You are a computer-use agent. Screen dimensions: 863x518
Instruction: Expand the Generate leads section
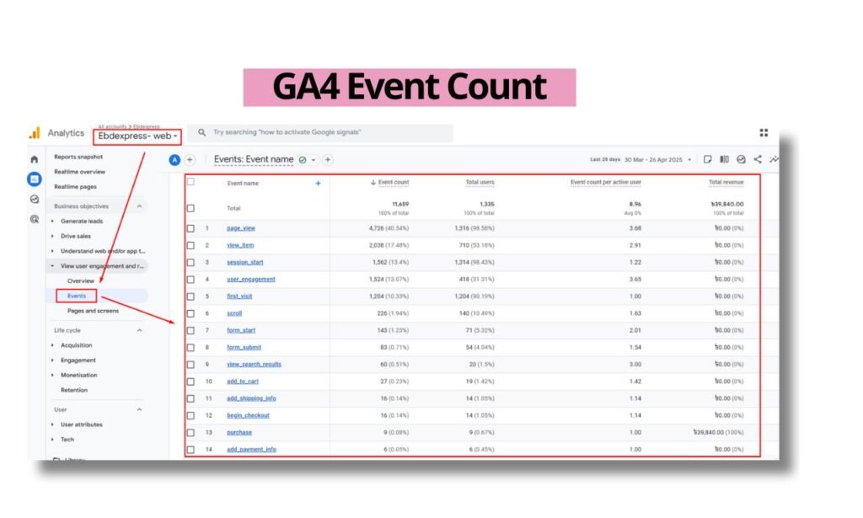coord(82,221)
